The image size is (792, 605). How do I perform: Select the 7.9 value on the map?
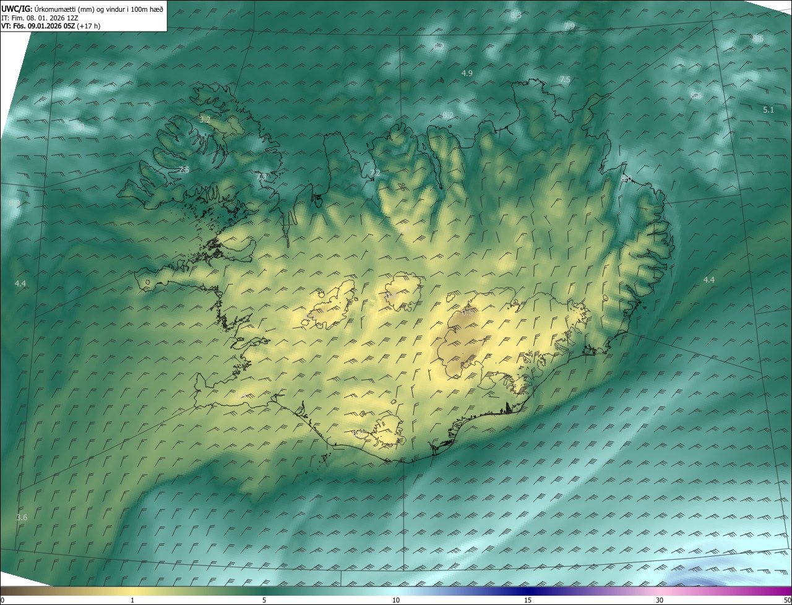click(569, 26)
